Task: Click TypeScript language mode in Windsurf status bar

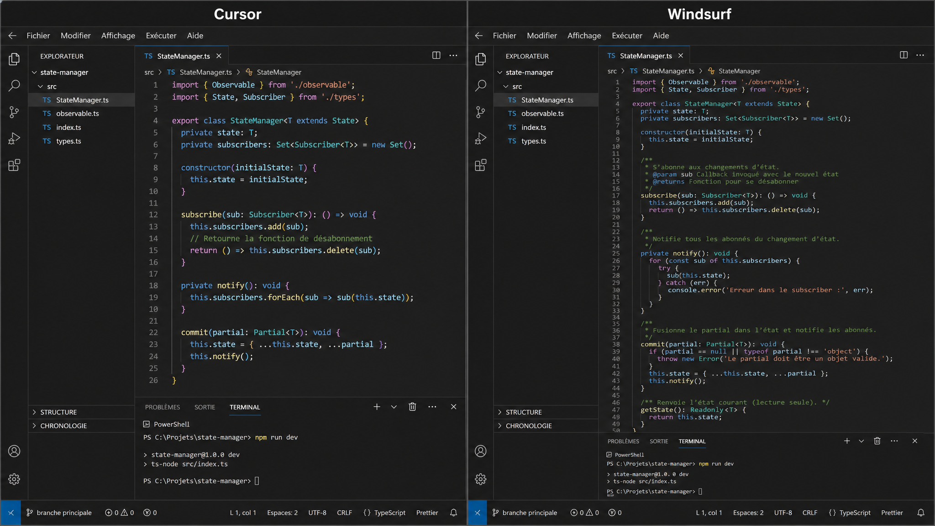Action: point(850,513)
